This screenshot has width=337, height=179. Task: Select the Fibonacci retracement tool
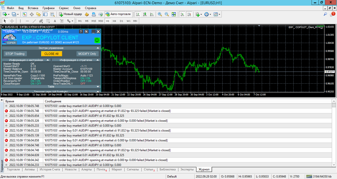pos(48,21)
